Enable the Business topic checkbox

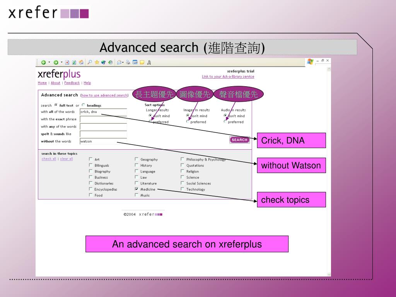[x=90, y=177]
